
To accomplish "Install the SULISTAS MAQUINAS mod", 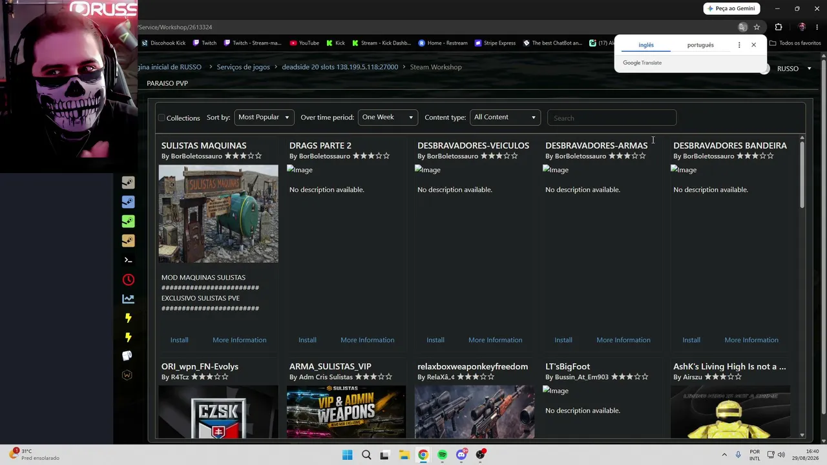I will pyautogui.click(x=179, y=340).
